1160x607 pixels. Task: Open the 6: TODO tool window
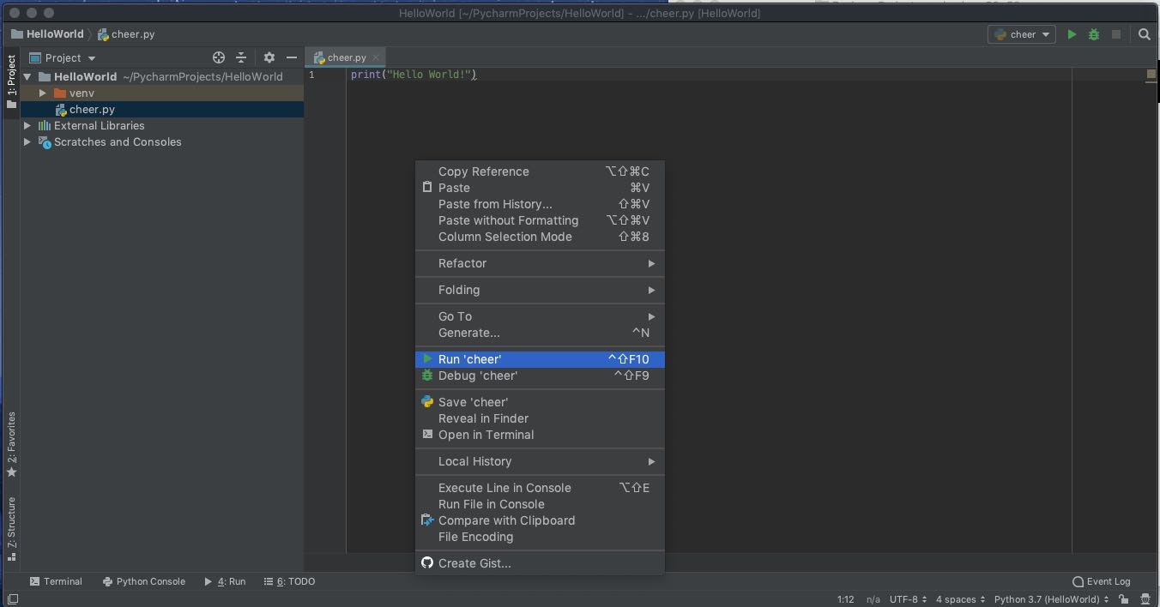[x=289, y=581]
